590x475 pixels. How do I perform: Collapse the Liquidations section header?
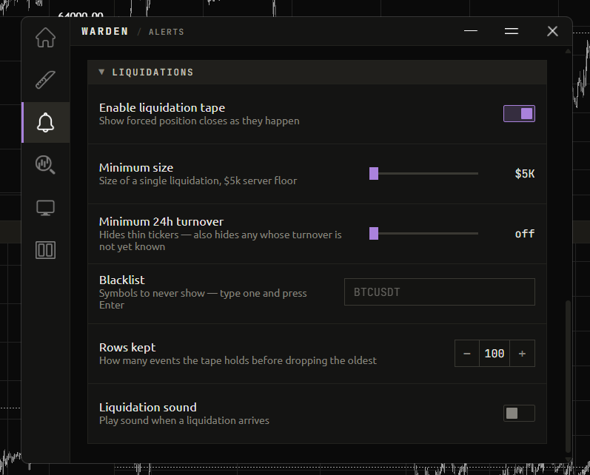click(317, 73)
